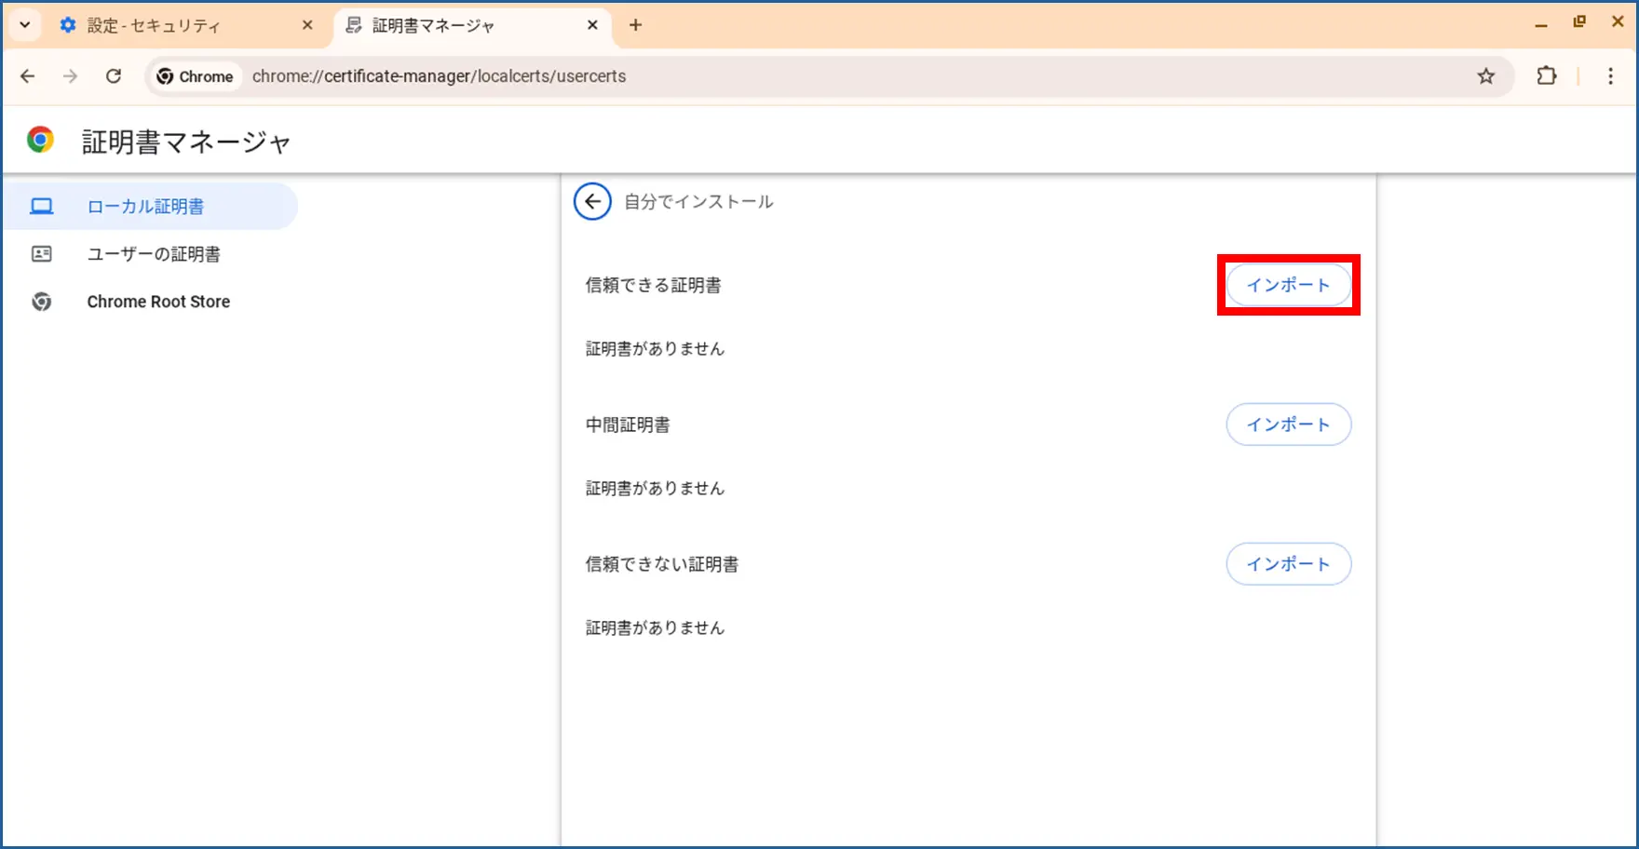Close the 証明書マネージャ tab
This screenshot has width=1639, height=849.
[x=592, y=25]
